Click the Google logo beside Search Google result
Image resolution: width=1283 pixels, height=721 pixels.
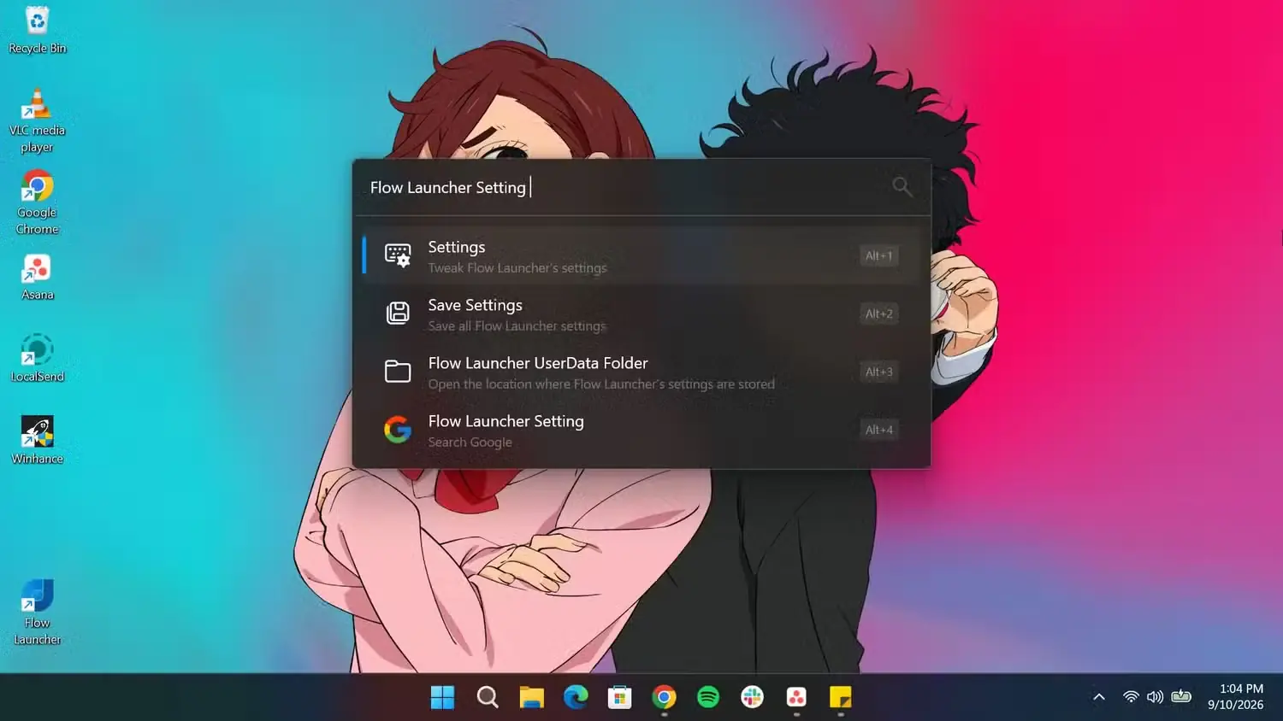(398, 430)
